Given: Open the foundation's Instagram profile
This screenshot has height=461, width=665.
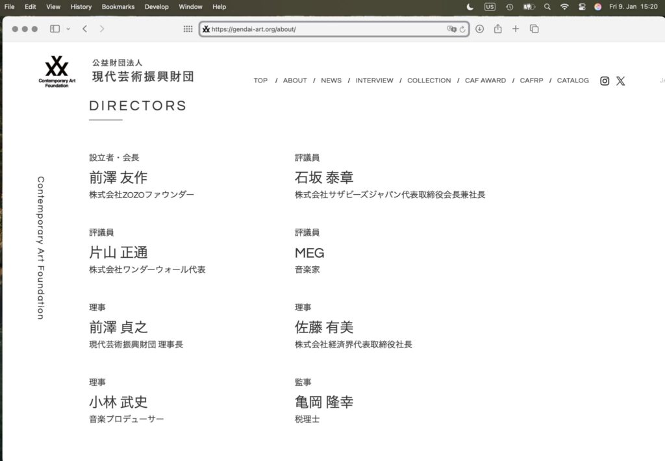Looking at the screenshot, I should pyautogui.click(x=605, y=81).
